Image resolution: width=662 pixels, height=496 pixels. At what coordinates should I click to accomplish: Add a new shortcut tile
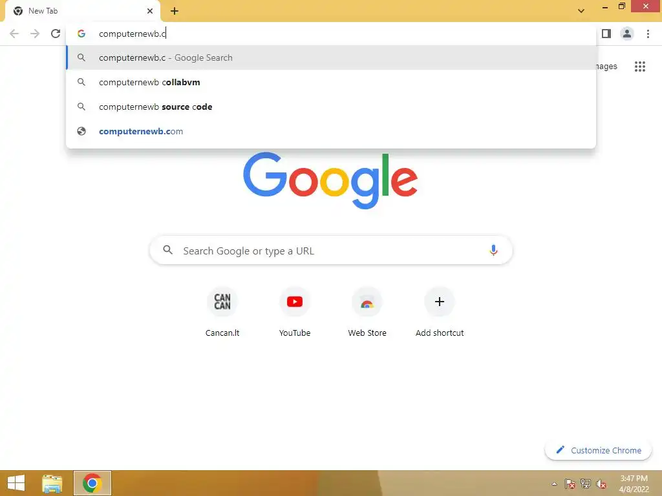440,313
